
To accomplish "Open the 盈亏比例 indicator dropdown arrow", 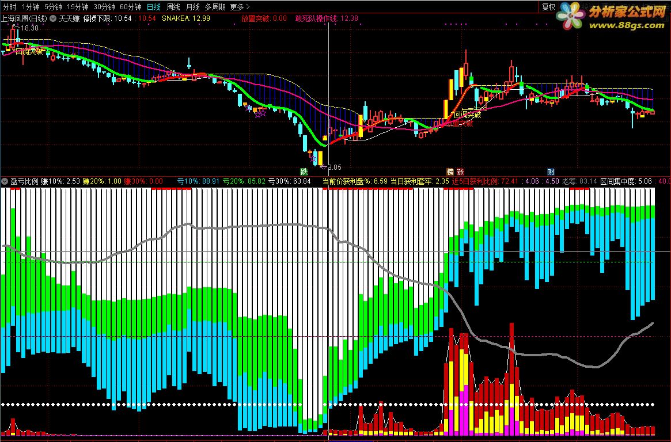I will [4, 181].
